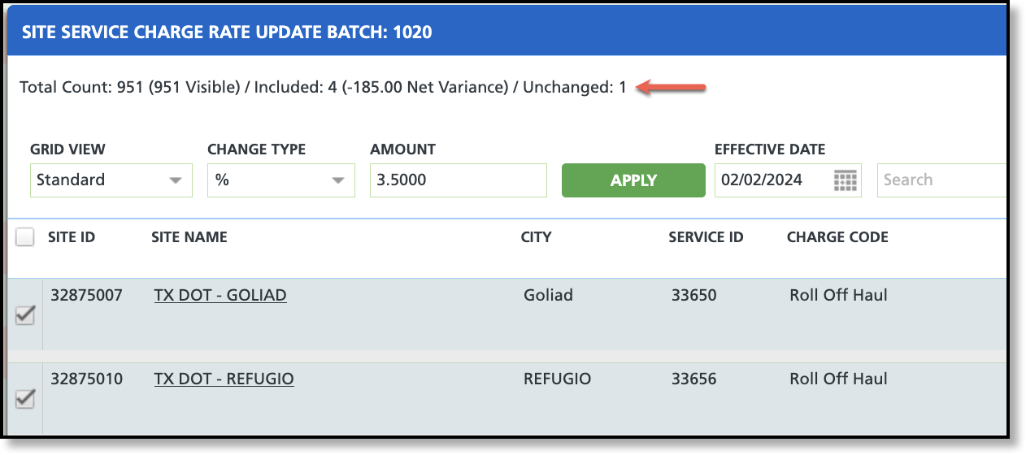This screenshot has width=1026, height=455.
Task: Sort by the SERVICE ID column header
Action: [706, 237]
